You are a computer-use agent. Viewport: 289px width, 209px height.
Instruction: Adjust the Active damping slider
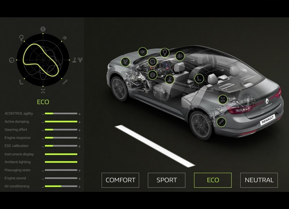[61, 121]
